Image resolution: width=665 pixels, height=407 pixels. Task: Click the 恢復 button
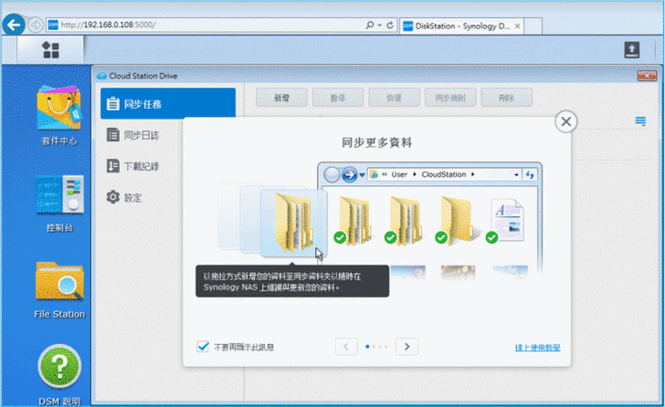[x=394, y=98]
